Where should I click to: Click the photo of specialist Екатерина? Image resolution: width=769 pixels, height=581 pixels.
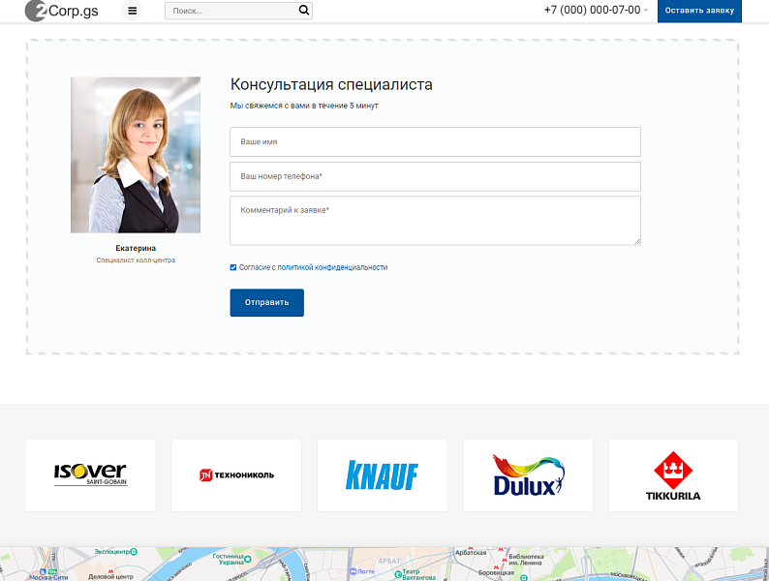(136, 155)
